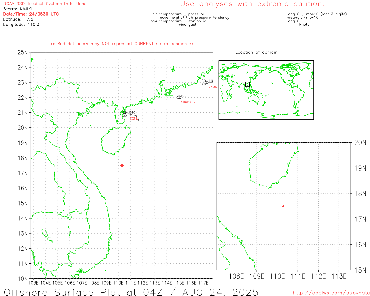Click the 7KOK station circle marker
Image resolution: width=370 pixels, height=296 pixels.
207,82
